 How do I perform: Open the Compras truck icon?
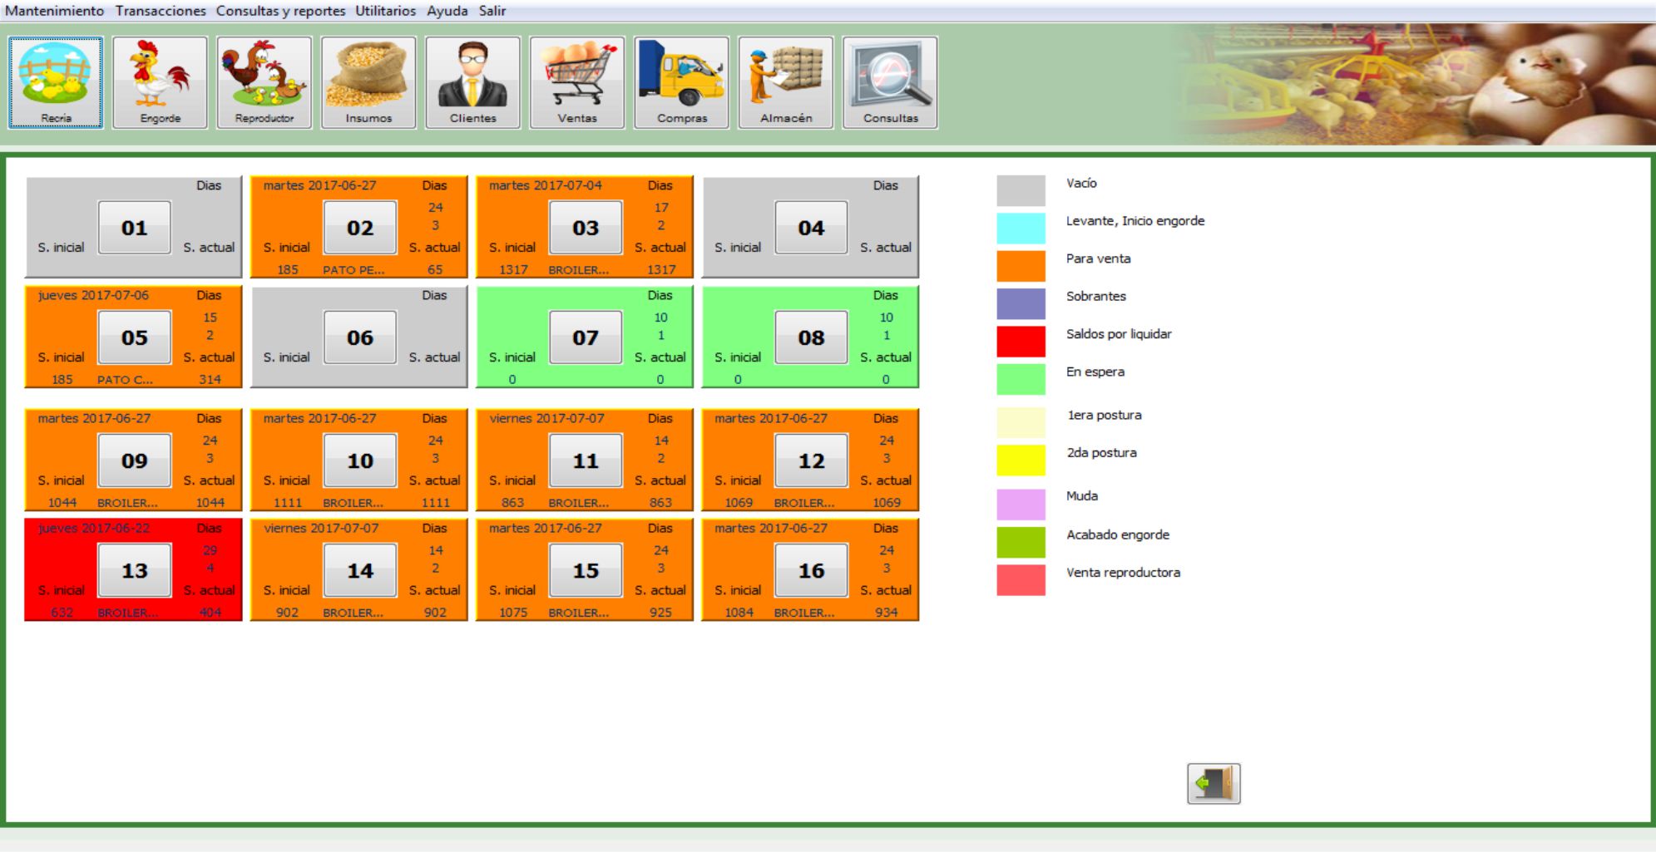coord(681,81)
